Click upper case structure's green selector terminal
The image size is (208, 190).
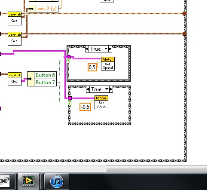[68, 61]
